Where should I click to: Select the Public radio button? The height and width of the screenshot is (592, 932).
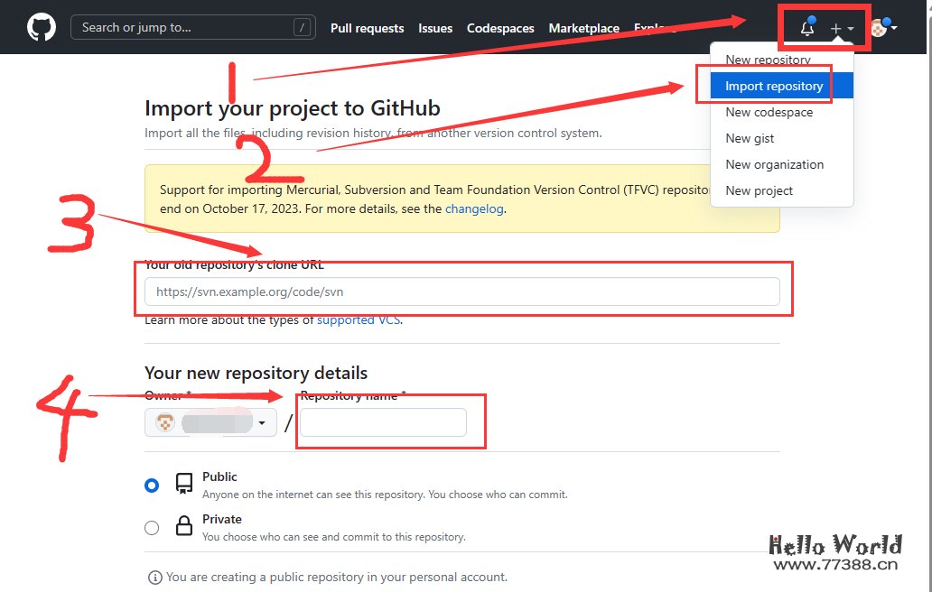click(152, 486)
